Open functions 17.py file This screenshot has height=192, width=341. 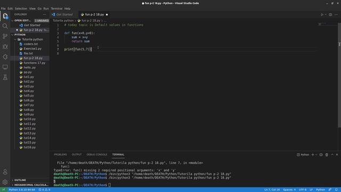click(x=34, y=63)
